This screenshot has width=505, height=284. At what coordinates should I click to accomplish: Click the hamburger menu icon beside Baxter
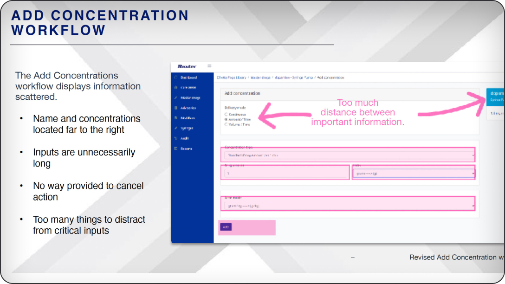[209, 66]
